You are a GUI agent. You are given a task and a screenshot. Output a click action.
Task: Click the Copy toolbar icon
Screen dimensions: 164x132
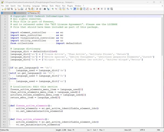pyautogui.click(x=29, y=9)
